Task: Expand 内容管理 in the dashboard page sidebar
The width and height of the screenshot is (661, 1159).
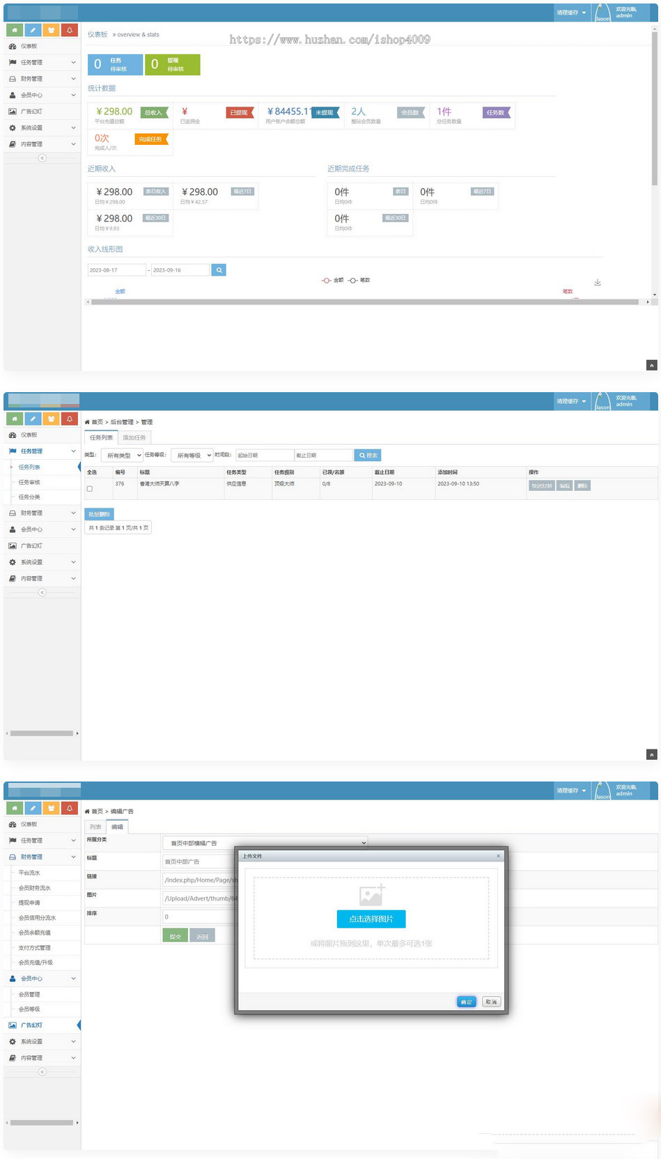Action: point(42,144)
